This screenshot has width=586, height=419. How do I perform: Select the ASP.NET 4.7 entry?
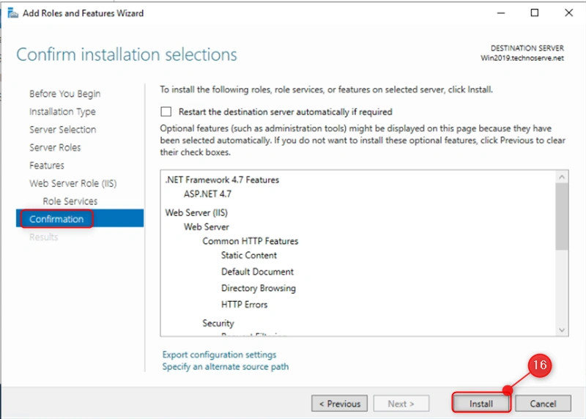click(207, 194)
